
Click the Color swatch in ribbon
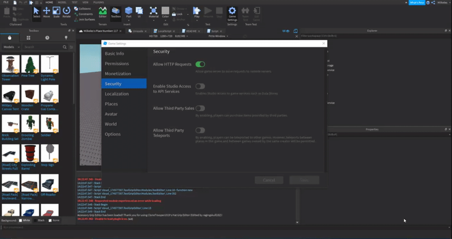point(165,11)
